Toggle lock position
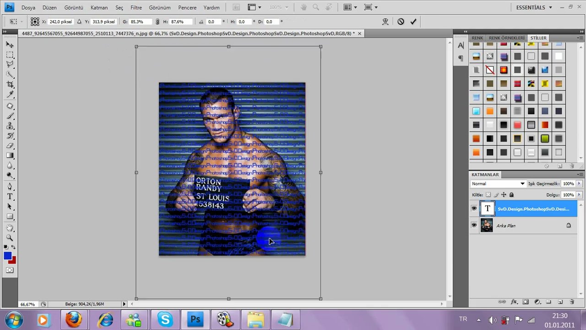Viewport: 586px width, 330px height. point(504,195)
